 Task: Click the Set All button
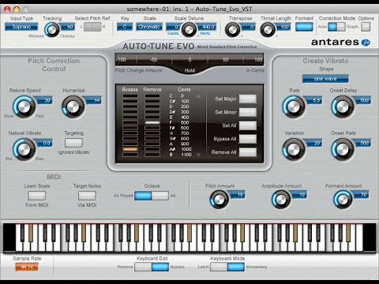[248, 125]
